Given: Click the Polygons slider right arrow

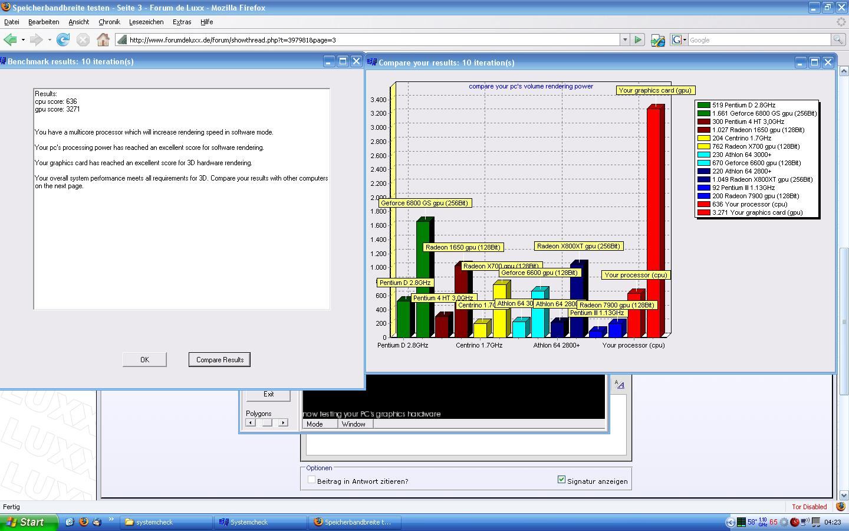Looking at the screenshot, I should [x=283, y=422].
